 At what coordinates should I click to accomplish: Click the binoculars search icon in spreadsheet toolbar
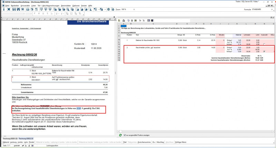[x=135, y=21]
